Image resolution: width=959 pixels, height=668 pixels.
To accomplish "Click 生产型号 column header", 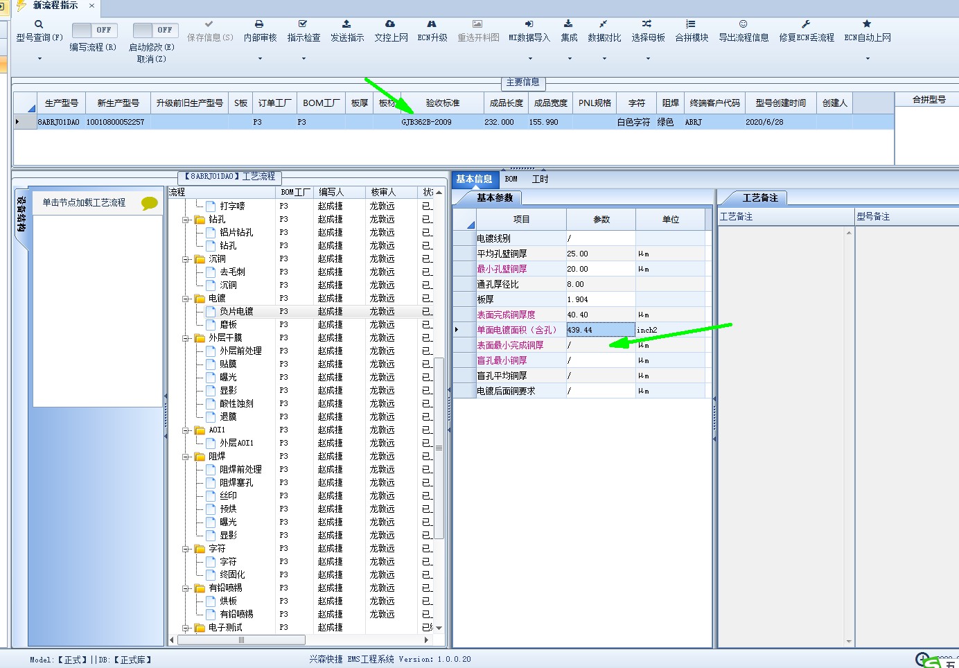I will click(x=61, y=103).
